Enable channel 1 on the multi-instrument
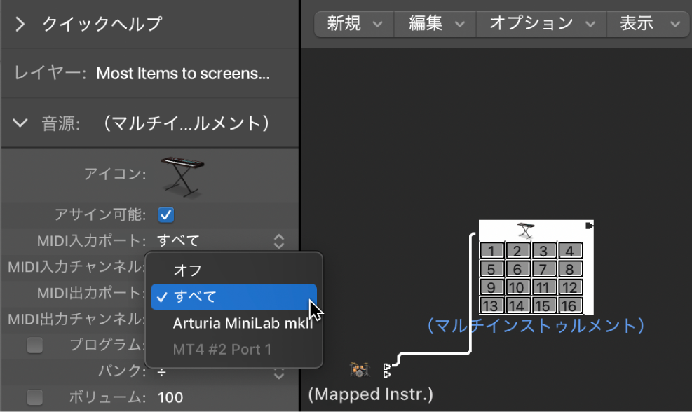The image size is (692, 412). click(491, 250)
